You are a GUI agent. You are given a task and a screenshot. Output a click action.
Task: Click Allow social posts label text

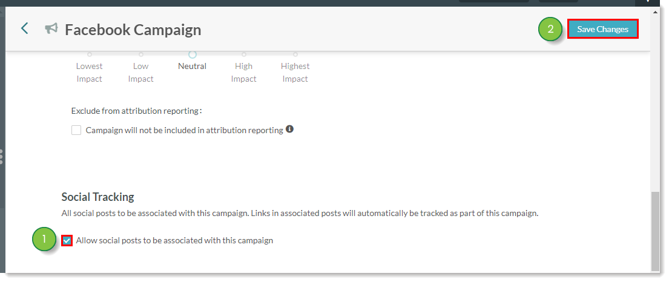(x=174, y=241)
